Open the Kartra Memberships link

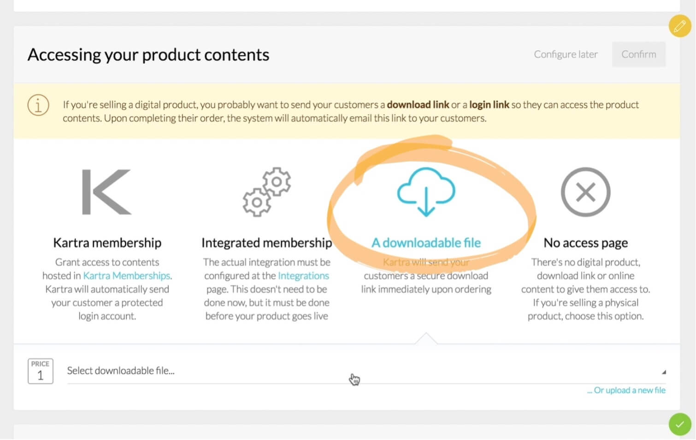(x=127, y=276)
